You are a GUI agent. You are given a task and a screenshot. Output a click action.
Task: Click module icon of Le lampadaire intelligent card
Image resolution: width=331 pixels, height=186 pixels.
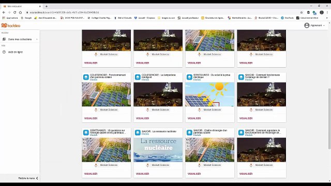pyautogui.click(x=138, y=77)
